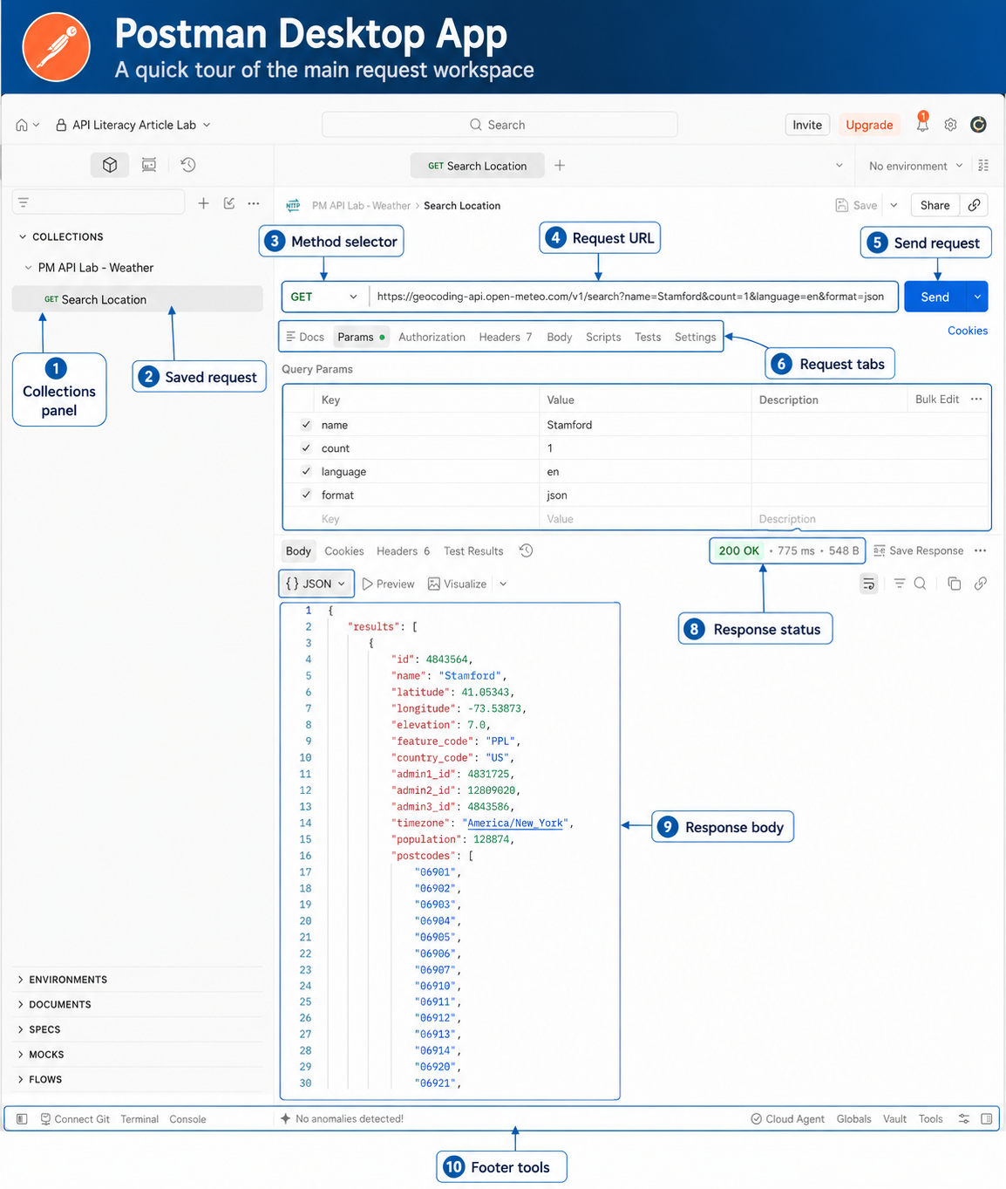Image resolution: width=1006 pixels, height=1189 pixels.
Task: Open the API Literacy Article Lab workspace switcher
Action: coord(133,125)
